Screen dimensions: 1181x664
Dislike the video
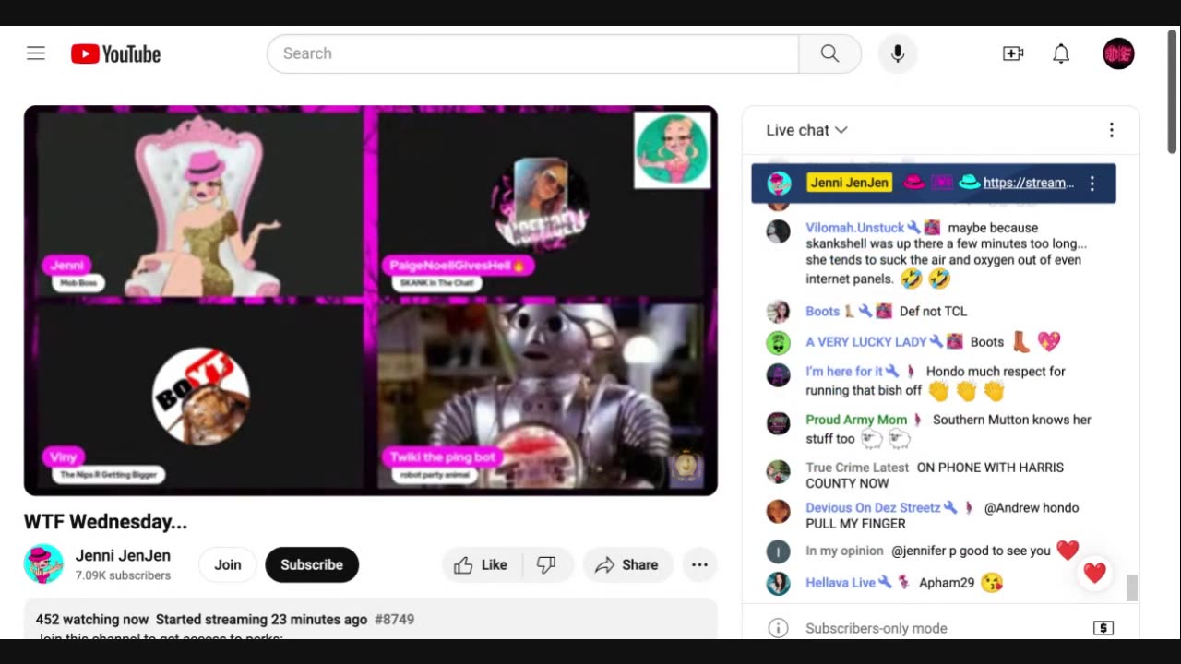tap(547, 564)
